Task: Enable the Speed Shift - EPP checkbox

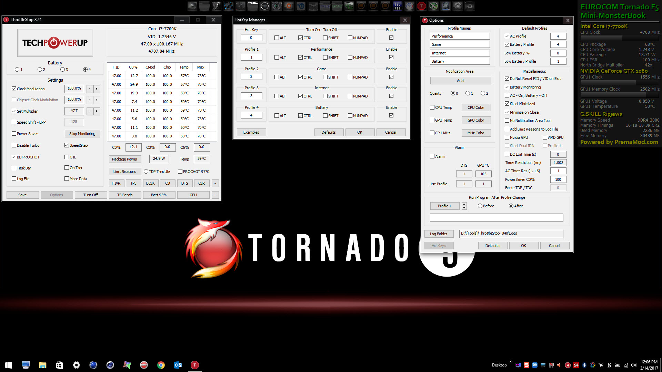Action: tap(14, 122)
